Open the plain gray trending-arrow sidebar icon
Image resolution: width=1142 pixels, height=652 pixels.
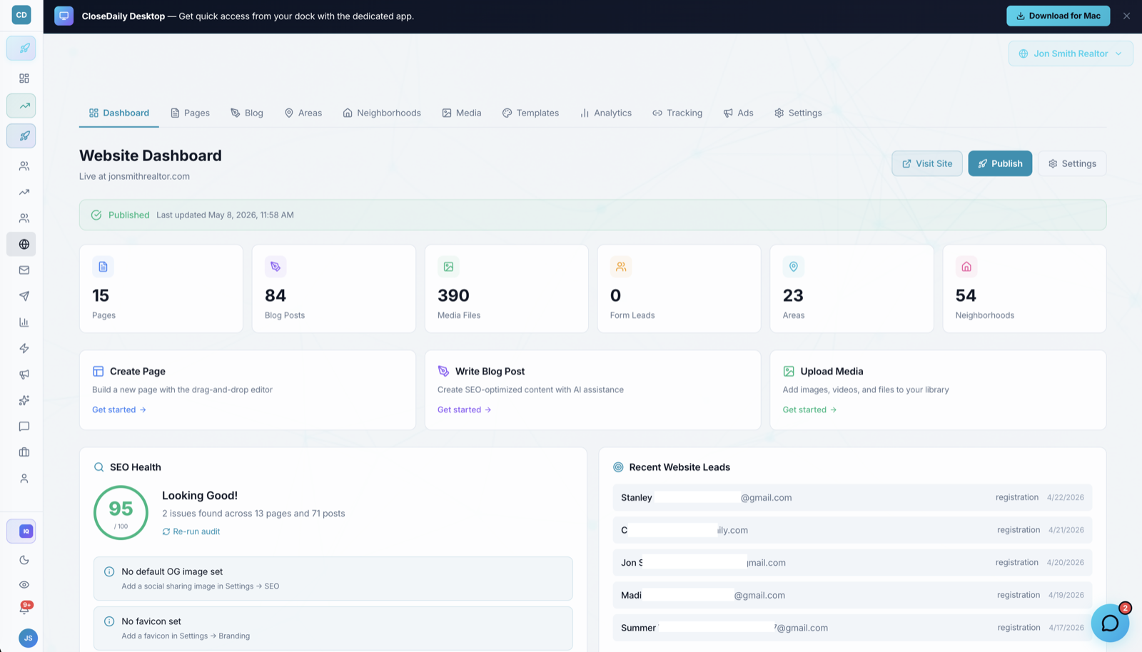[x=24, y=192]
